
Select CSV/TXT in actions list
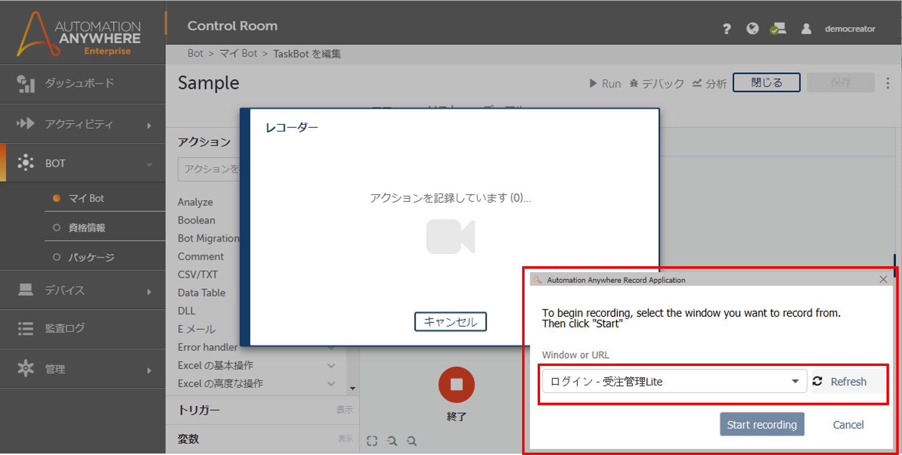197,274
